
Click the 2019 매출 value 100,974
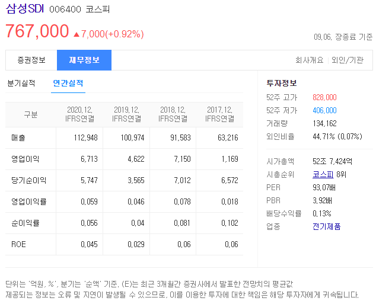pos(133,137)
